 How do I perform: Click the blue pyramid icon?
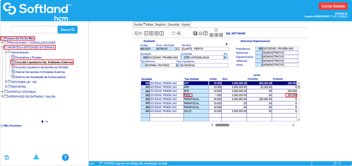[x=36, y=157]
